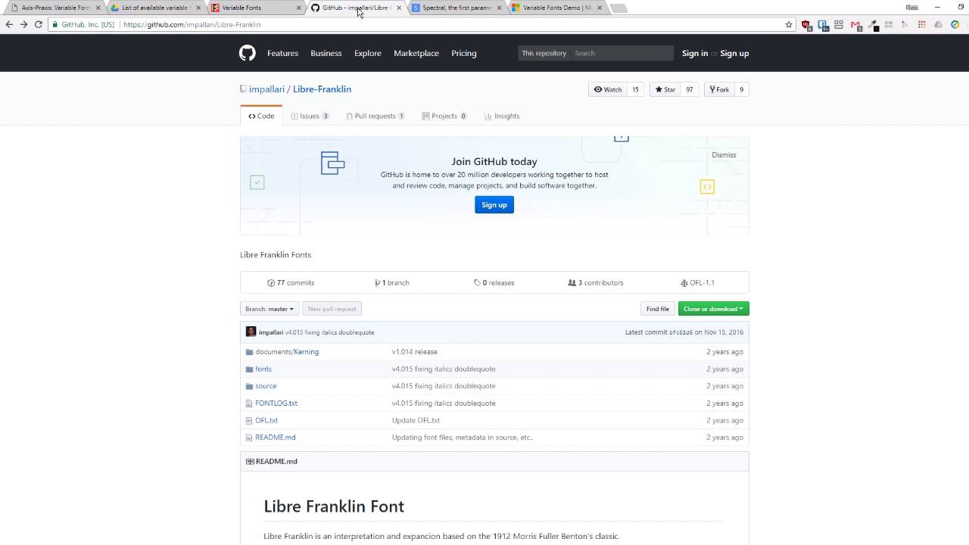The height and width of the screenshot is (545, 969).
Task: Open Pricing in the GitHub header
Action: pos(464,53)
